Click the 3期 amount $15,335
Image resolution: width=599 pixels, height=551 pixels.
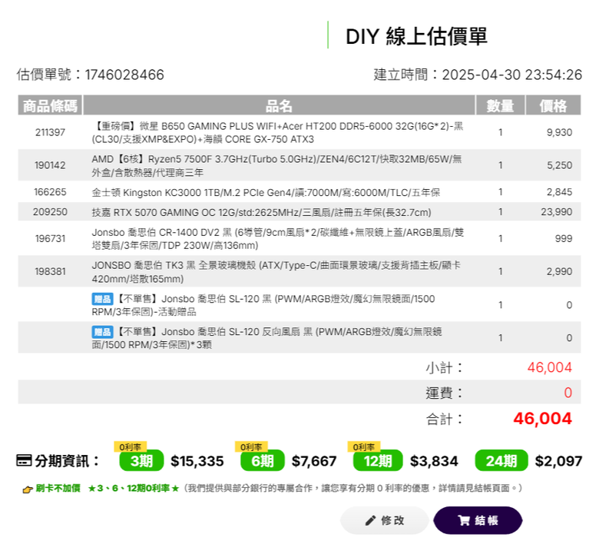pos(197,461)
